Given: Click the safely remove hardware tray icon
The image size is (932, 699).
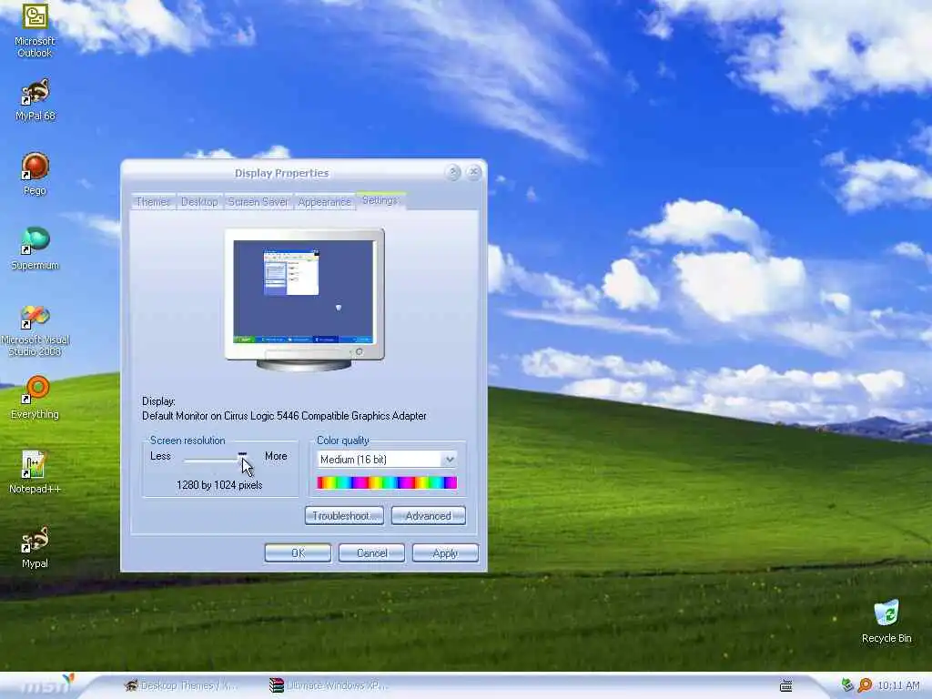Looking at the screenshot, I should 847,685.
